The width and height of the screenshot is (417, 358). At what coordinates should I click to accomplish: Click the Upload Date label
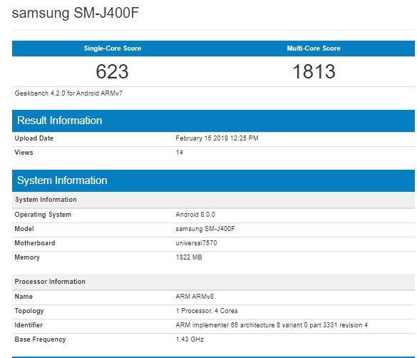(34, 138)
